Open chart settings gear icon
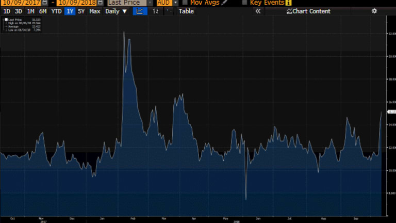The height and width of the screenshot is (223, 396). coord(374,11)
